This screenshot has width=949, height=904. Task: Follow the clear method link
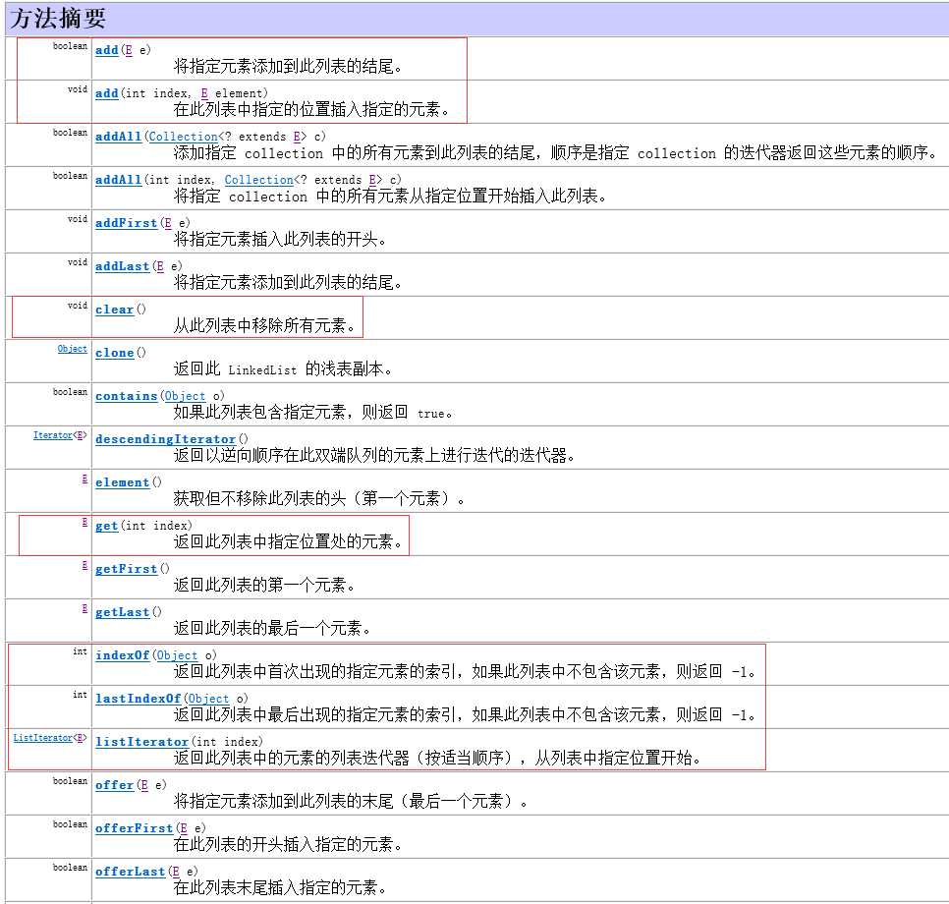pyautogui.click(x=114, y=310)
